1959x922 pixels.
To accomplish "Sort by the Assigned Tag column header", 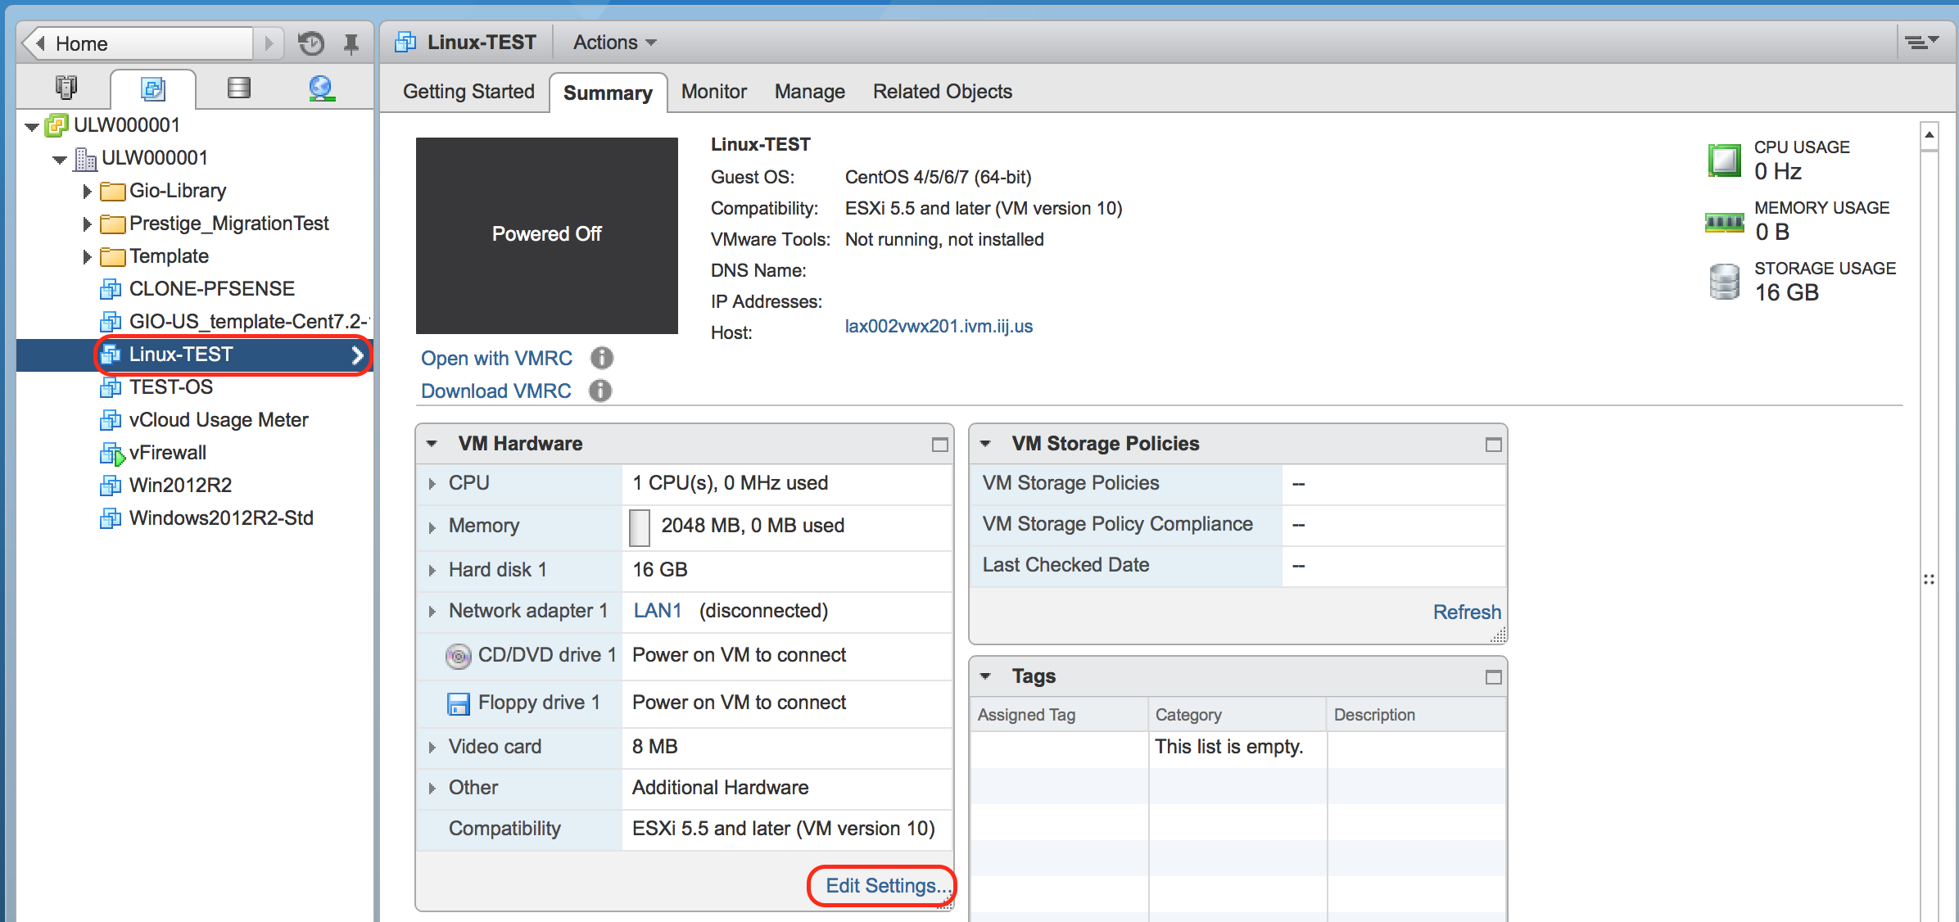I will (1058, 715).
